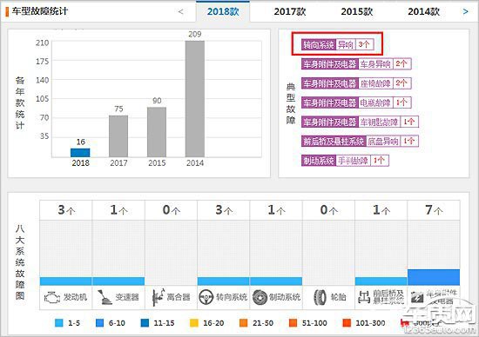The width and height of the screenshot is (479, 337).
Task: Click the 车身附件及电器 battery icon
Action: point(417,297)
